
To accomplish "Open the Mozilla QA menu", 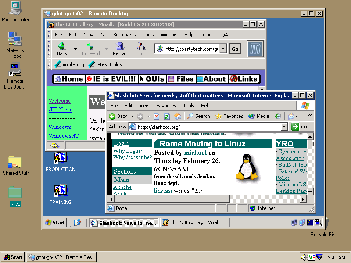I will pos(225,35).
